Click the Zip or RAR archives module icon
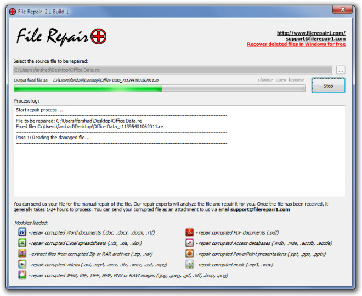362x296 pixels. [x=22, y=254]
